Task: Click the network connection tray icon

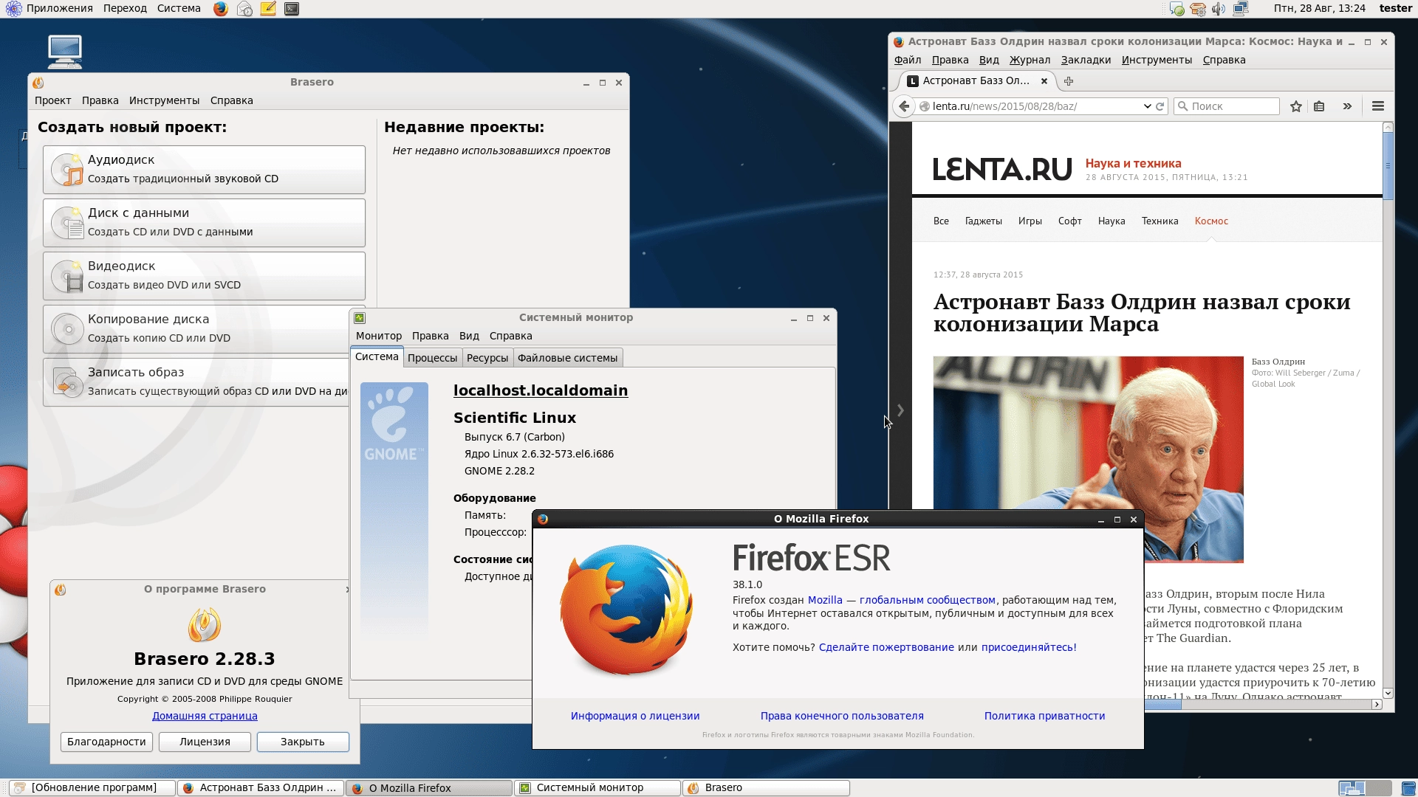Action: pos(1241,9)
